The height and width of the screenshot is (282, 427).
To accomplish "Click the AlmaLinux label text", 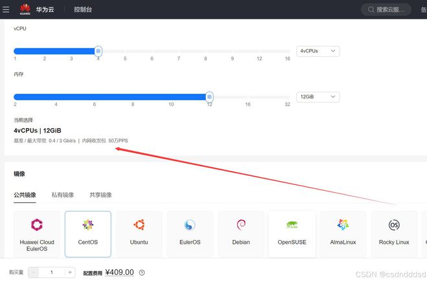I will 343,242.
